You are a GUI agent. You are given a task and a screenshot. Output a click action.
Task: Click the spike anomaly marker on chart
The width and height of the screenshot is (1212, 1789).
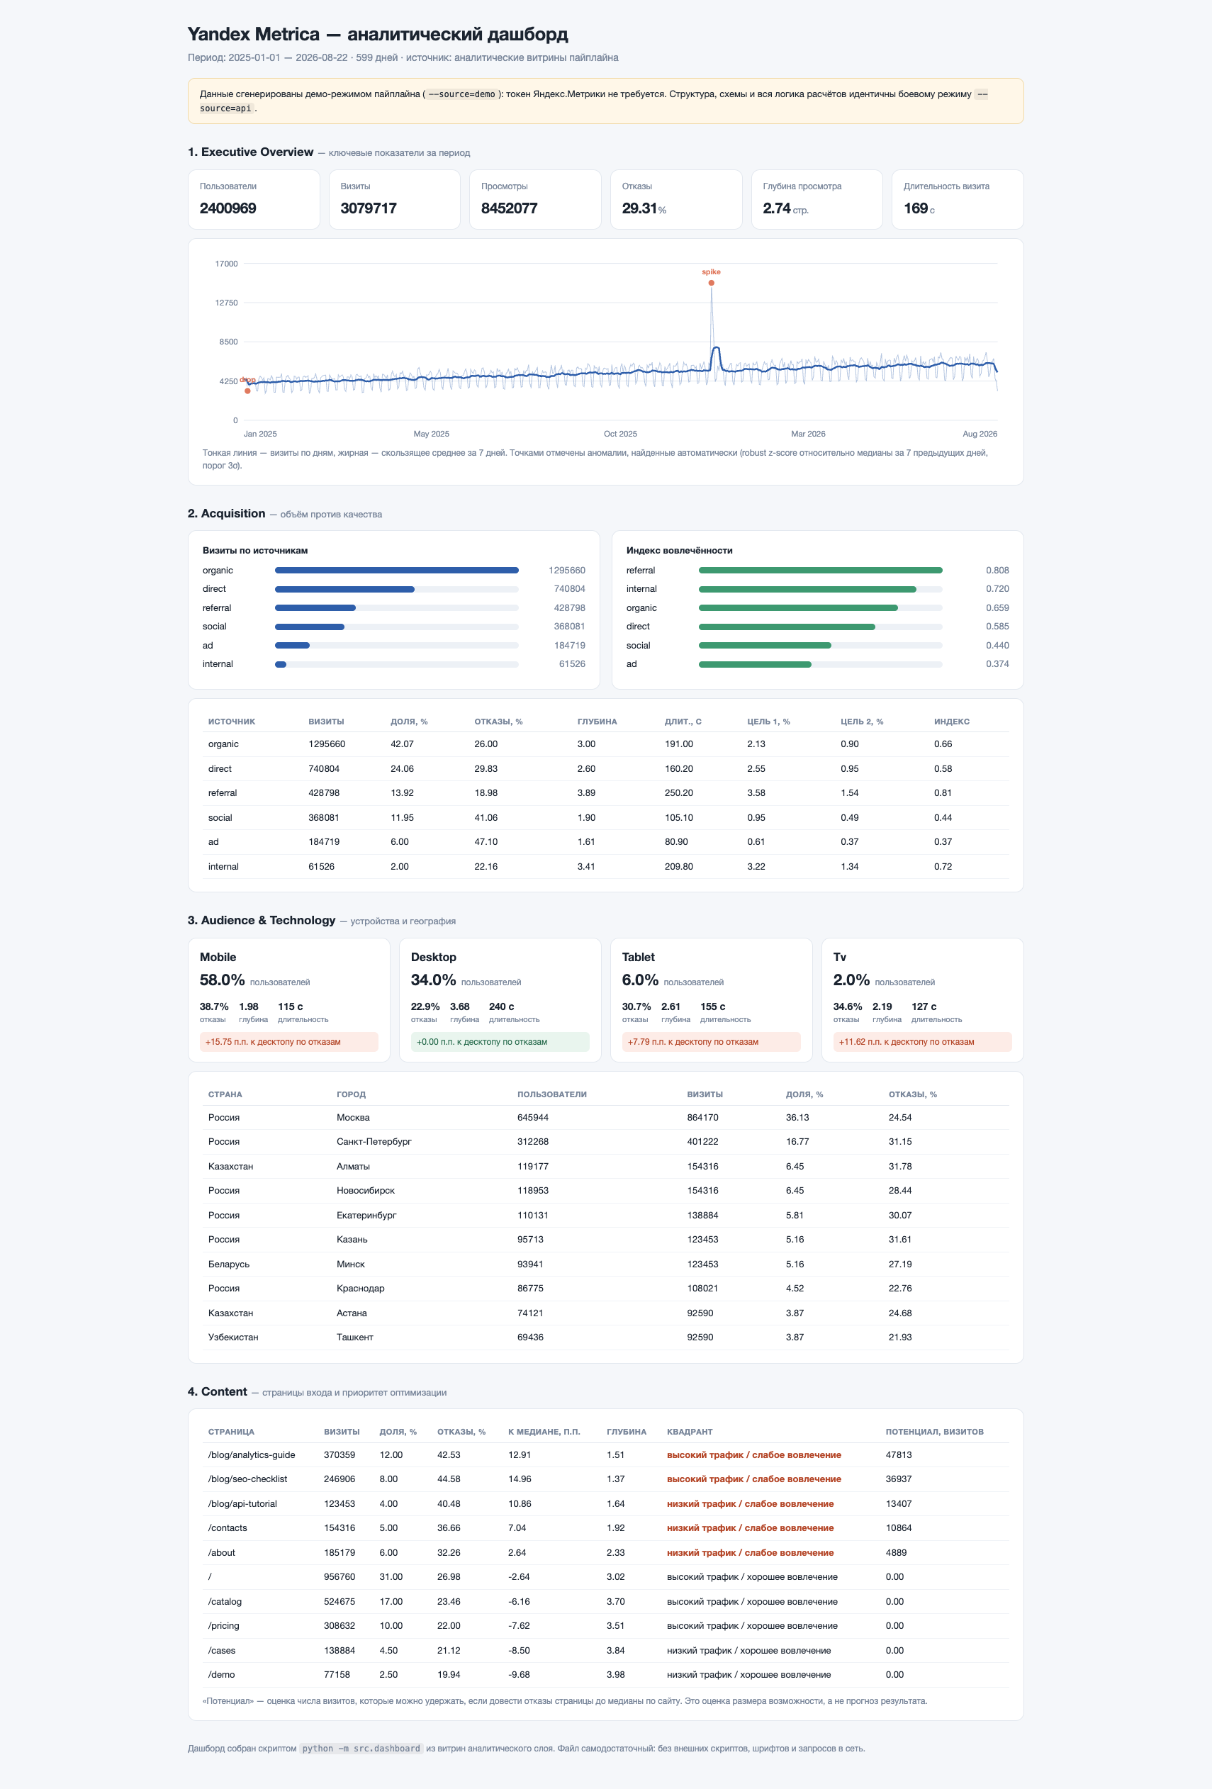[x=711, y=283]
